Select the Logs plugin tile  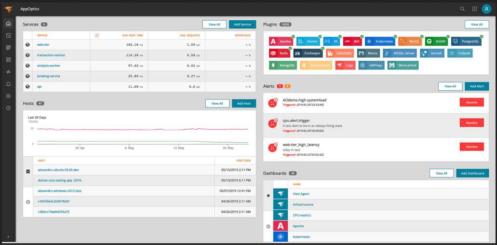[x=345, y=65]
